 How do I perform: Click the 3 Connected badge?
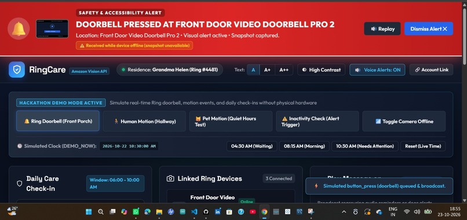279,178
